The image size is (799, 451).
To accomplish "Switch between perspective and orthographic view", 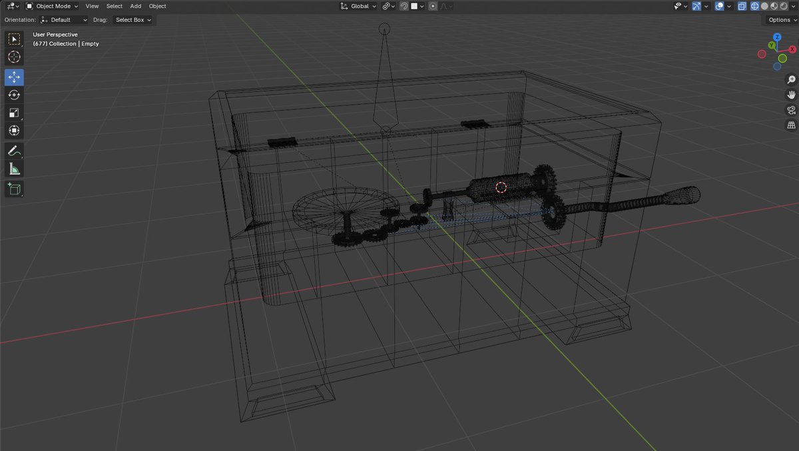I will [x=791, y=125].
